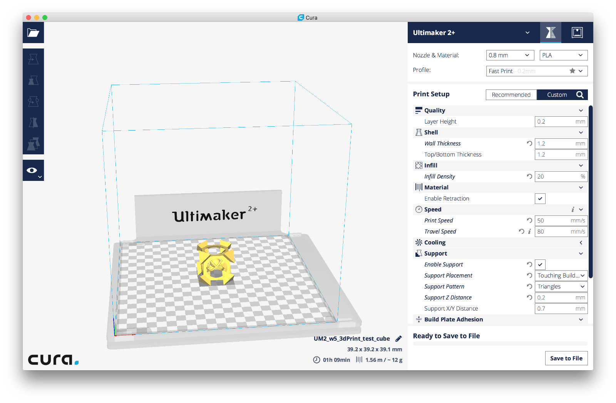Edit the Support X/Y Distance field

click(561, 309)
